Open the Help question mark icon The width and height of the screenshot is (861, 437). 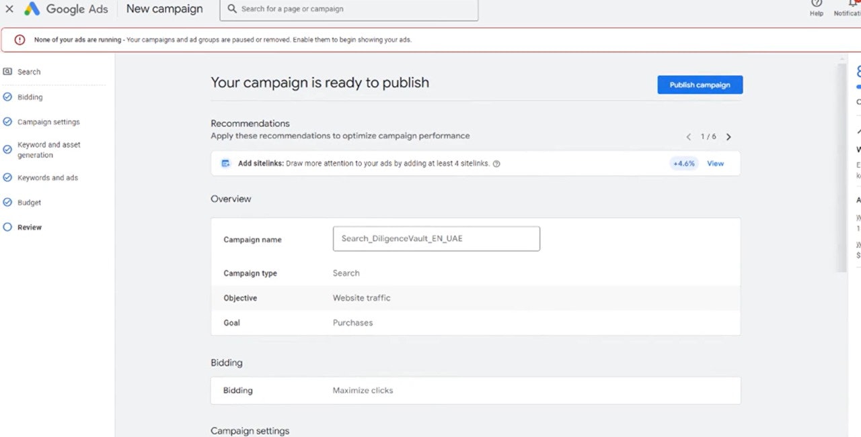tap(816, 3)
